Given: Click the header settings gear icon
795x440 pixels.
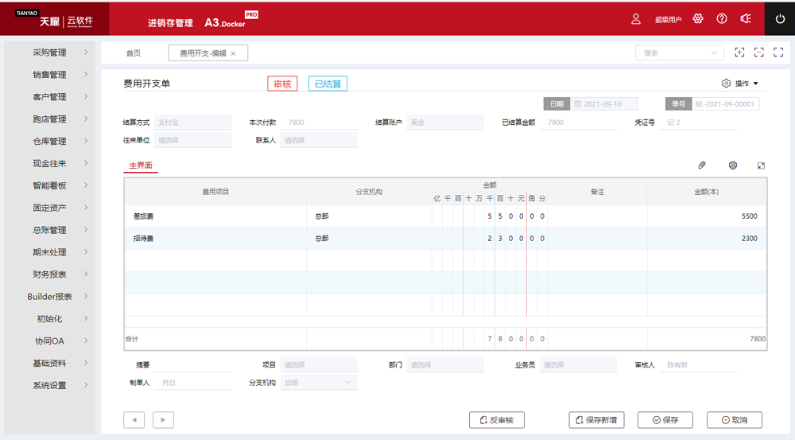Looking at the screenshot, I should pyautogui.click(x=698, y=18).
